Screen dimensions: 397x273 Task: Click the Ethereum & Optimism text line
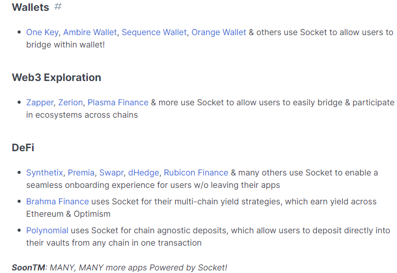tap(68, 214)
